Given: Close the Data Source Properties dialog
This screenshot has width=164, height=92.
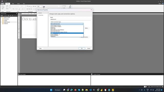Looking at the screenshot, I should pos(91,10).
